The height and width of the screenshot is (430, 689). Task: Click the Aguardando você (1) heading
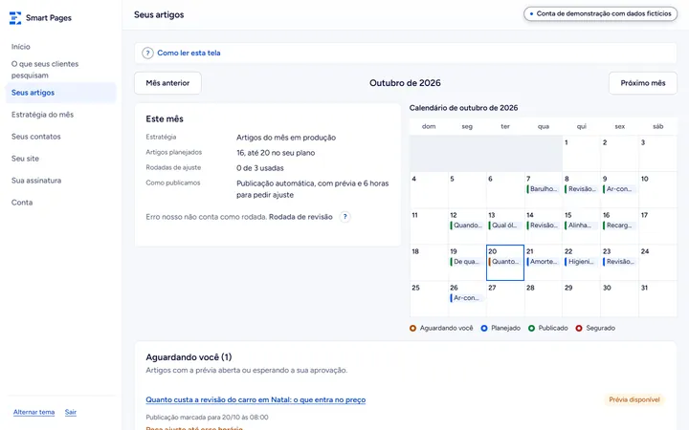pos(189,357)
